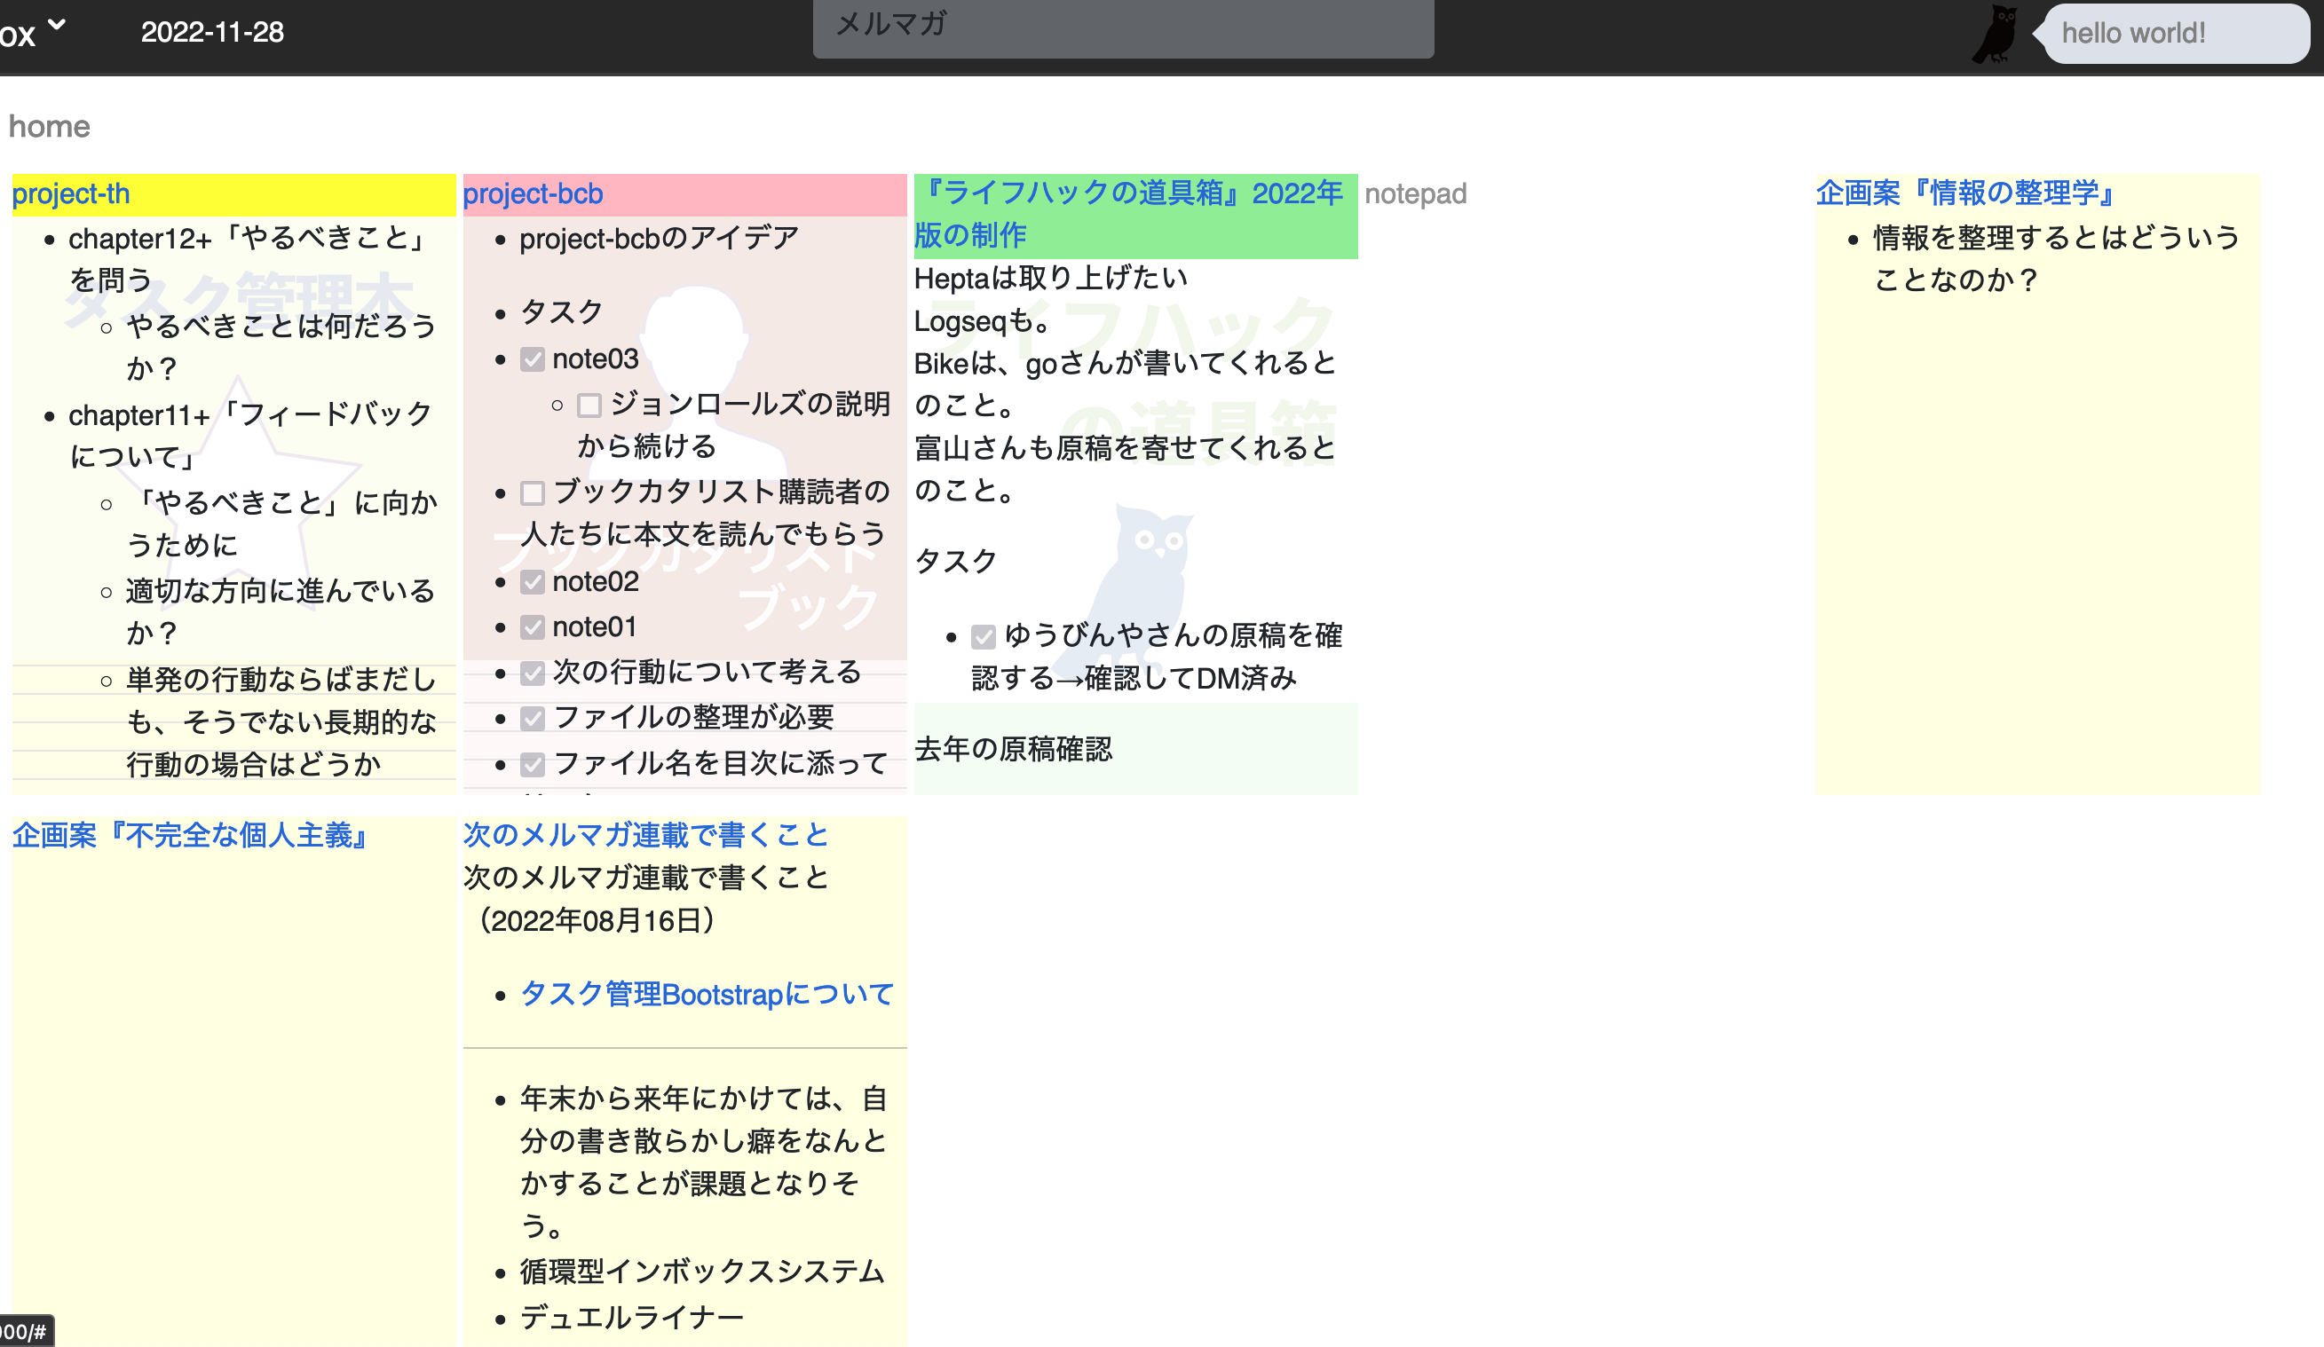This screenshot has height=1347, width=2324.
Task: Select the date 2022-11-28 in the header
Action: [x=211, y=32]
